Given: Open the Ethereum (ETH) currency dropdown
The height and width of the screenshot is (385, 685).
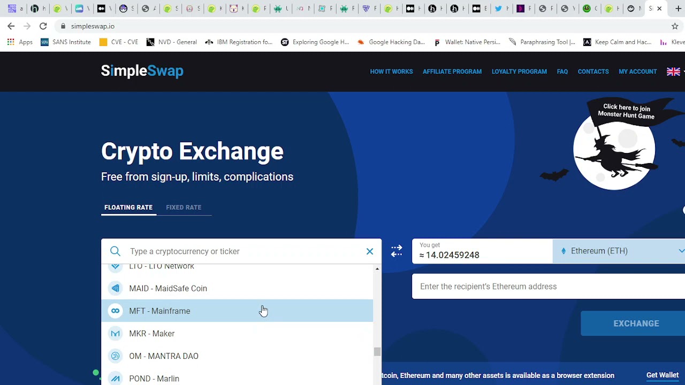Looking at the screenshot, I should pyautogui.click(x=619, y=251).
